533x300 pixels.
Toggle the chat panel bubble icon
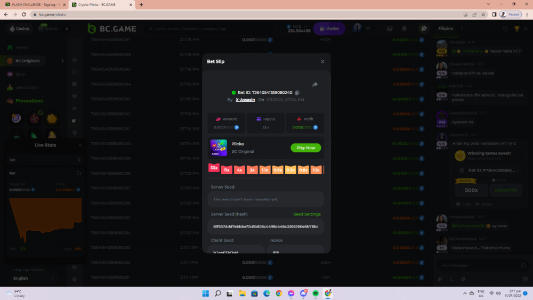click(424, 28)
